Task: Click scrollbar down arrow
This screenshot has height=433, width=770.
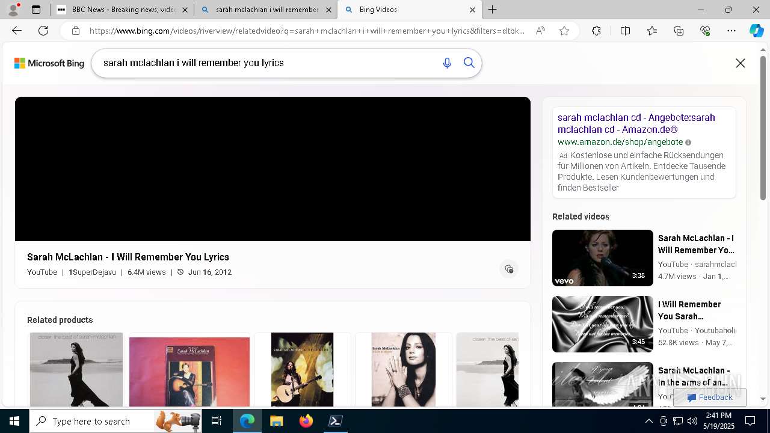Action: 763,399
